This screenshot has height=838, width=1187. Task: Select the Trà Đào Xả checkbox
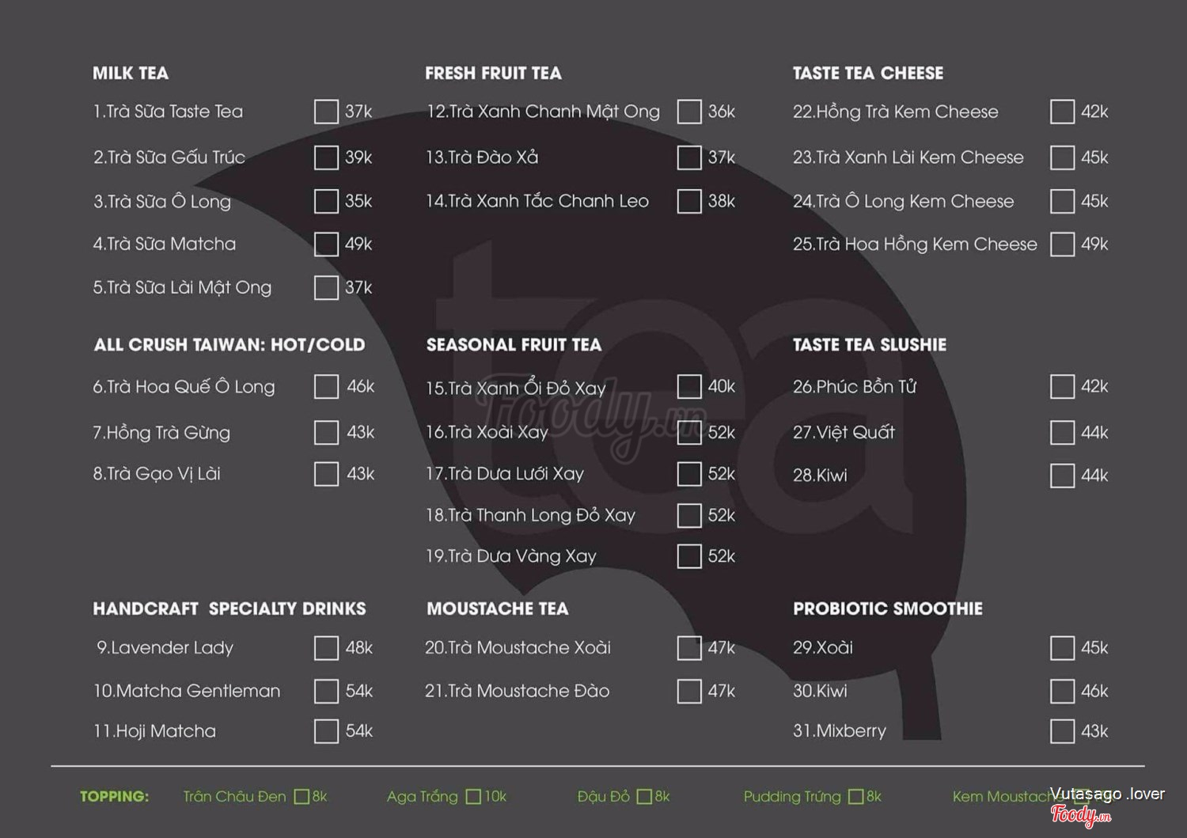tap(689, 157)
